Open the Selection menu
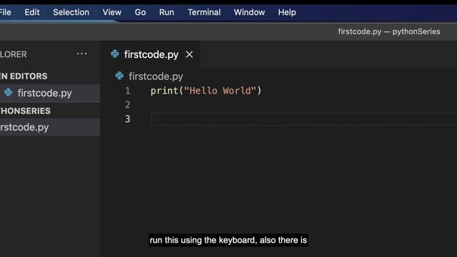The width and height of the screenshot is (457, 257). (x=71, y=12)
